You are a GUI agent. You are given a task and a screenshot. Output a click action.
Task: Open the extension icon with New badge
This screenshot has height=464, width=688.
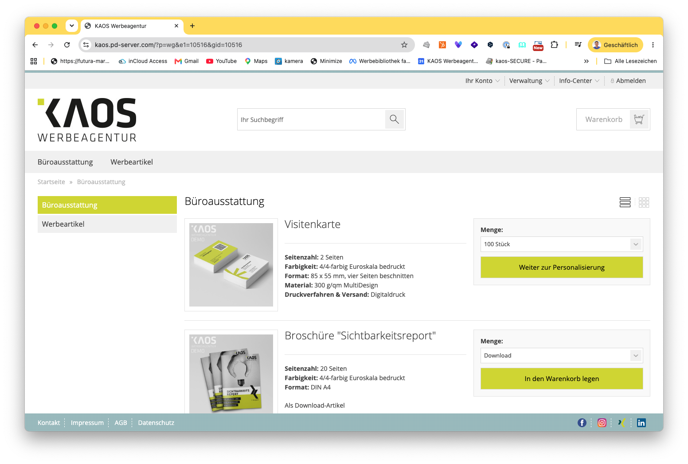(538, 45)
